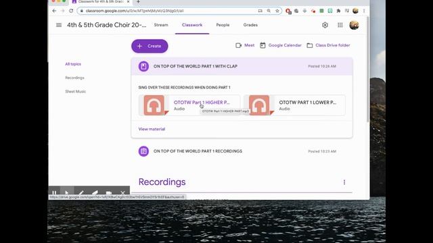Image resolution: width=433 pixels, height=243 pixels.
Task: Switch to the Stream tab
Action: coord(161,25)
